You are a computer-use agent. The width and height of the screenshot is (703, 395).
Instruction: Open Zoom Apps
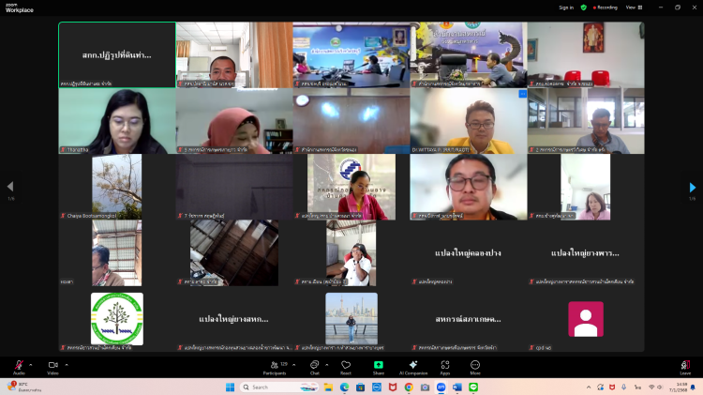pos(444,367)
